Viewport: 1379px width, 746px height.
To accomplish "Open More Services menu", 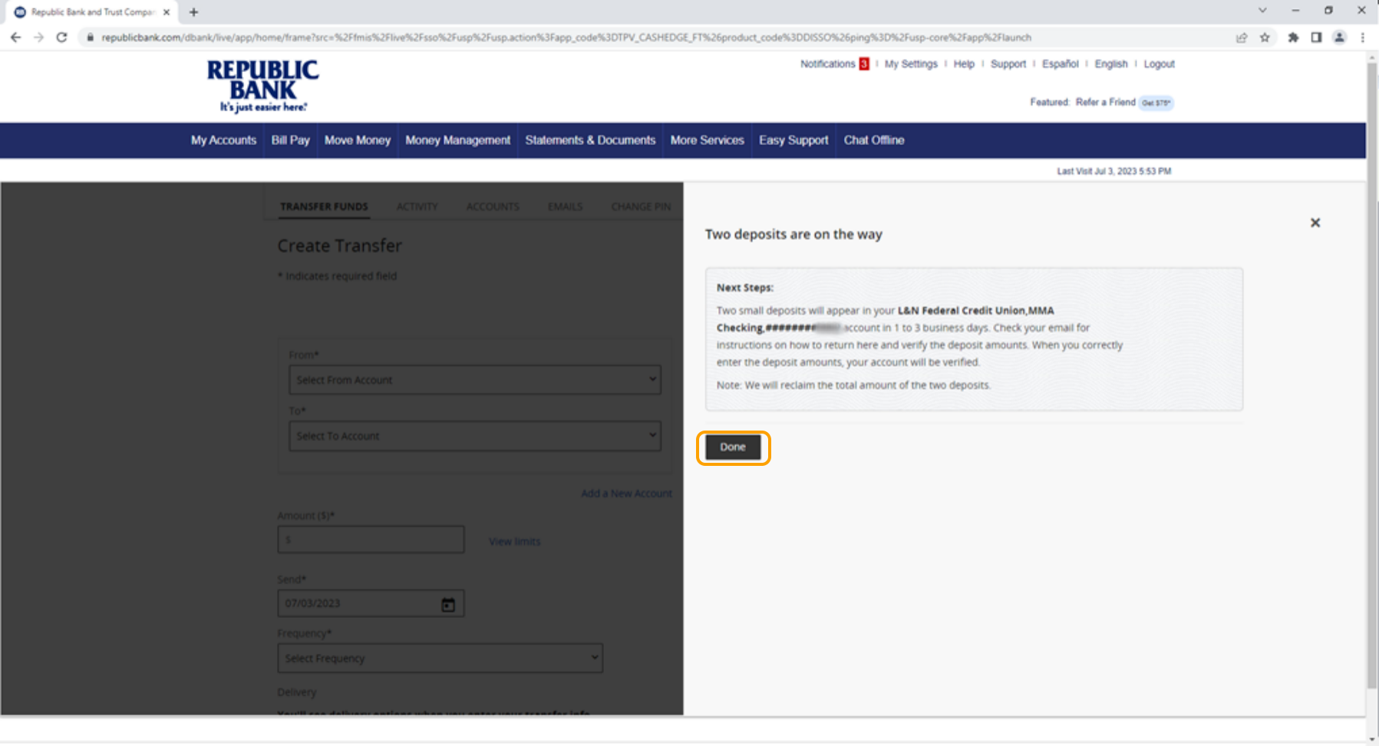I will point(707,140).
